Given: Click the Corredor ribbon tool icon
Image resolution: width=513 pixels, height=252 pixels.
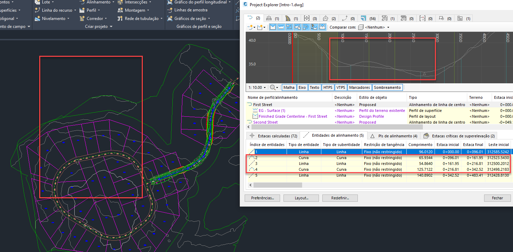Looking at the screenshot, I should pos(82,19).
